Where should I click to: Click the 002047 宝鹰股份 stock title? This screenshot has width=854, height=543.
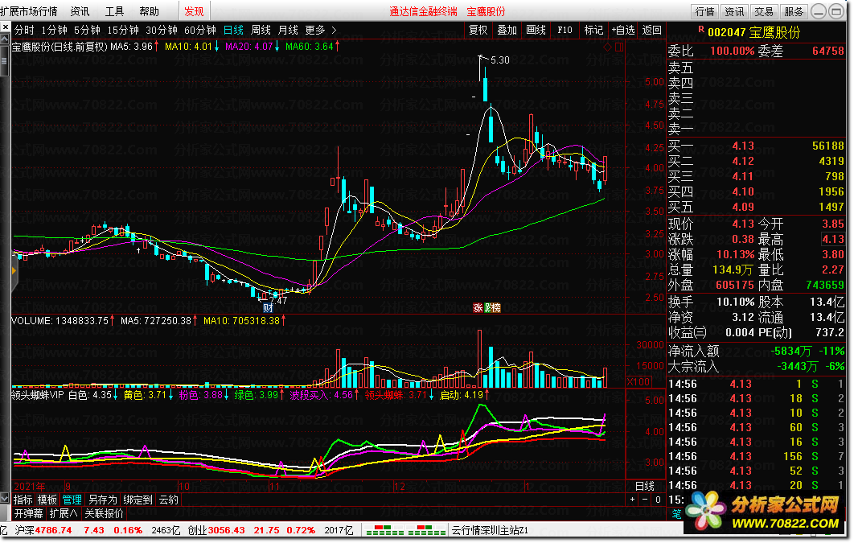tap(753, 32)
